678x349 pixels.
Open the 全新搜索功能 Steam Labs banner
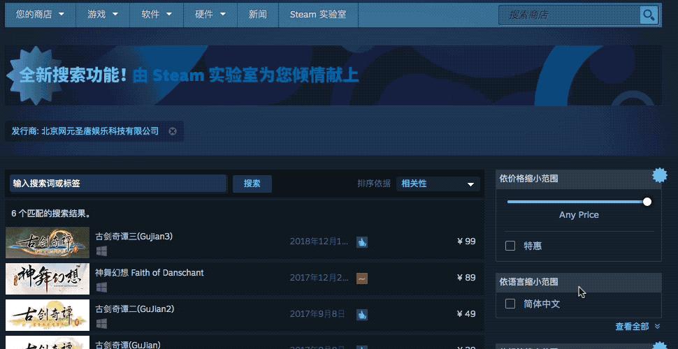333,75
